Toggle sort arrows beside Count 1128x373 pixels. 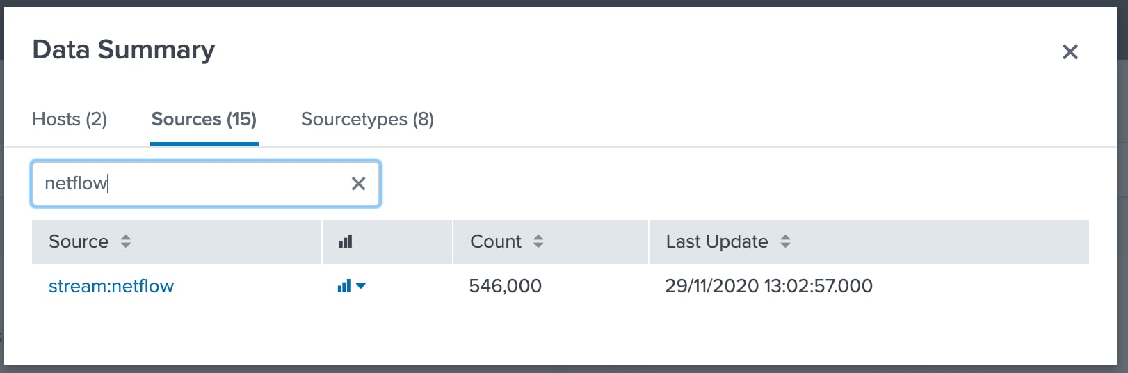538,241
